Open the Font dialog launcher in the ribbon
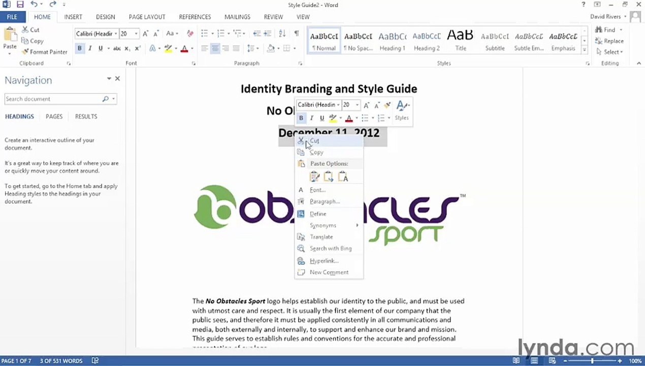This screenshot has width=645, height=366. click(x=193, y=64)
